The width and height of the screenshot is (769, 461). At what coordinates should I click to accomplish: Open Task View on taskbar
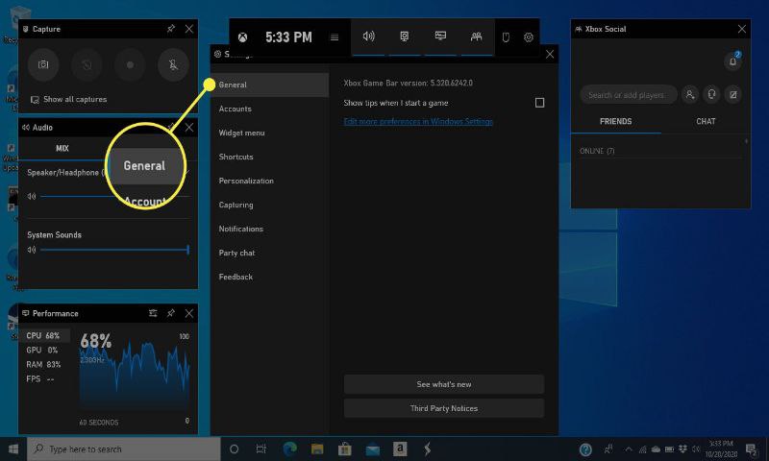261,449
